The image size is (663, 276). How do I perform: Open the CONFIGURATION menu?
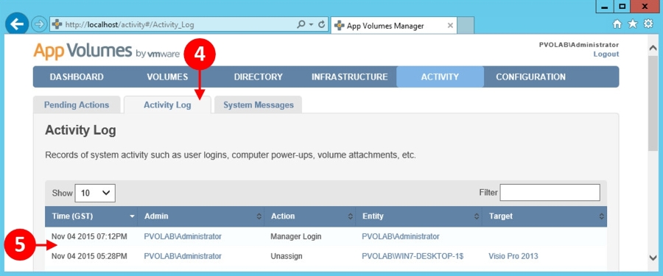pyautogui.click(x=530, y=77)
